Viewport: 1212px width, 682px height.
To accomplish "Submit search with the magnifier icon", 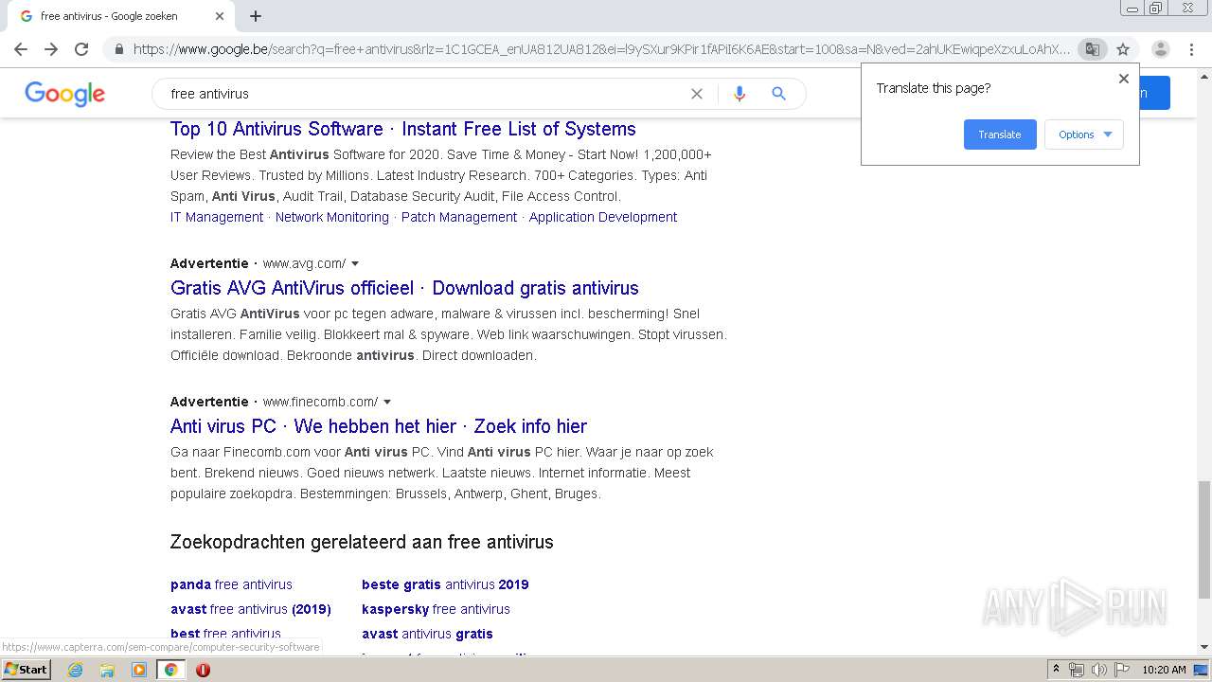I will (x=778, y=94).
